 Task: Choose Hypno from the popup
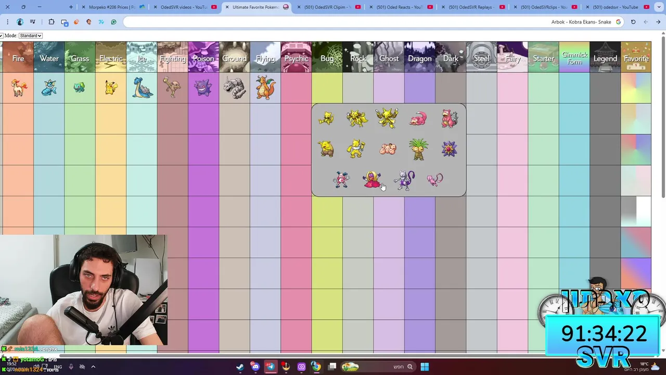click(356, 149)
